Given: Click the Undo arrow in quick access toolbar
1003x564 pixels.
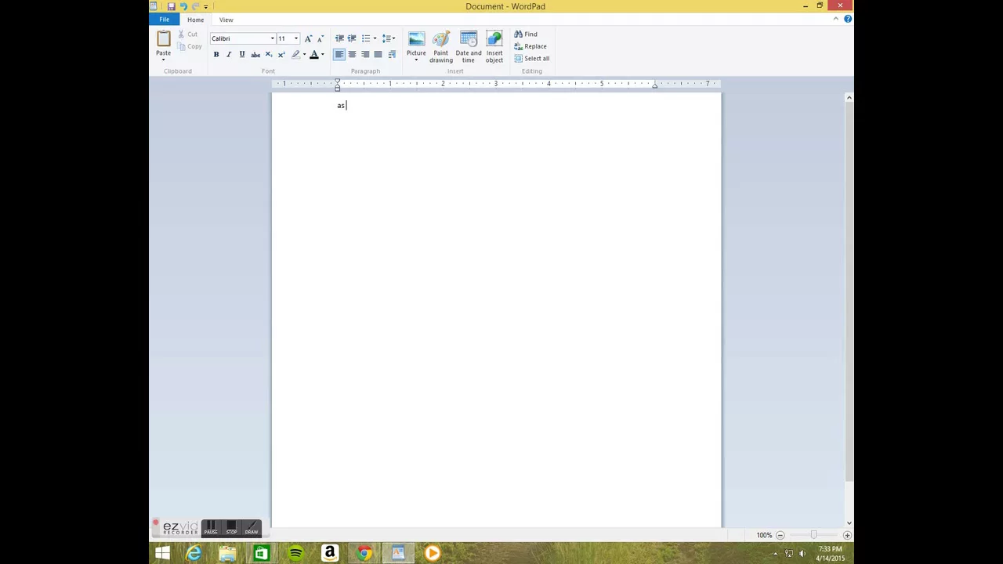Looking at the screenshot, I should (x=183, y=6).
